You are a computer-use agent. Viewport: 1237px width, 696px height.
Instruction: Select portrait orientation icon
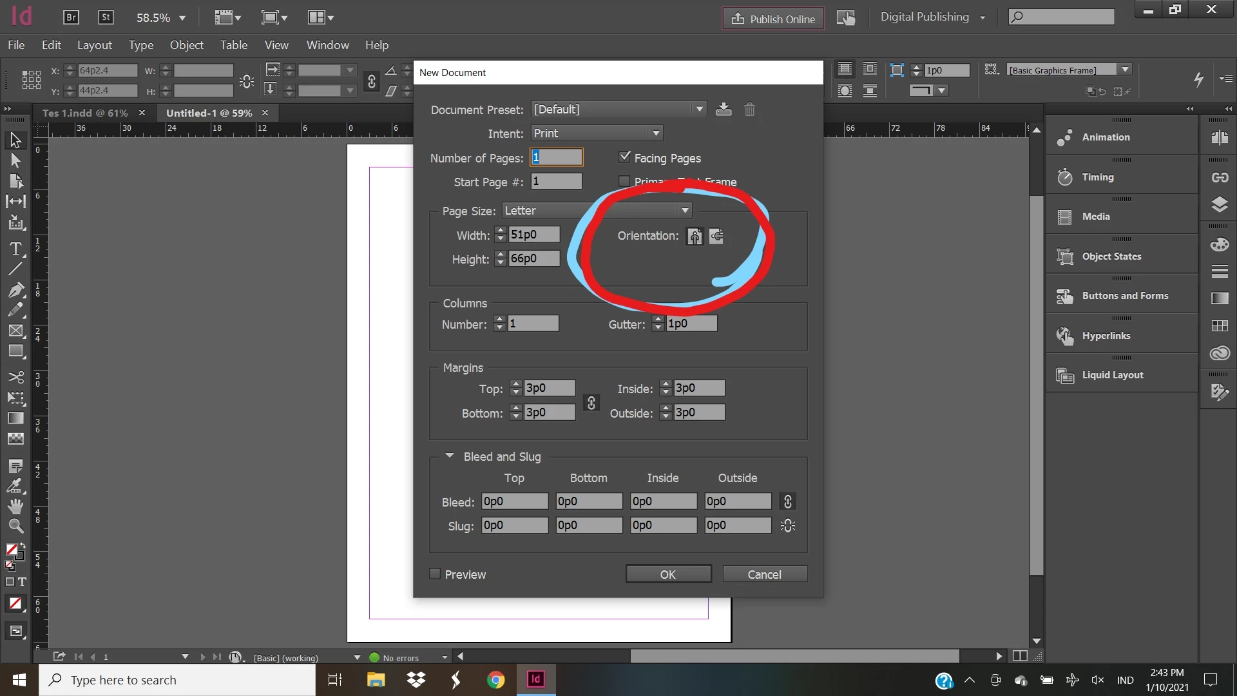(x=695, y=237)
